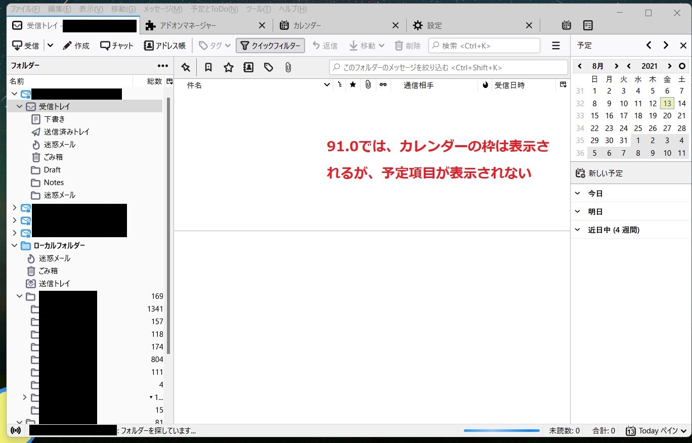Open the hamburger application menu

[x=556, y=46]
